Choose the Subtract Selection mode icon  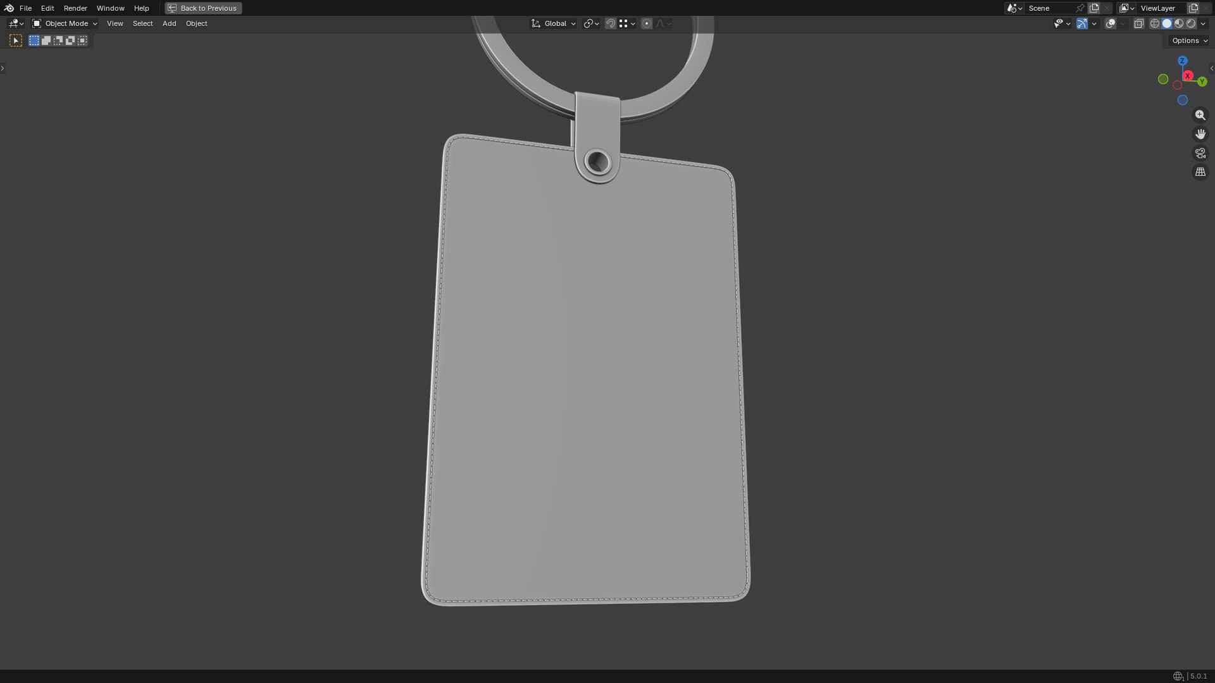[x=58, y=40]
